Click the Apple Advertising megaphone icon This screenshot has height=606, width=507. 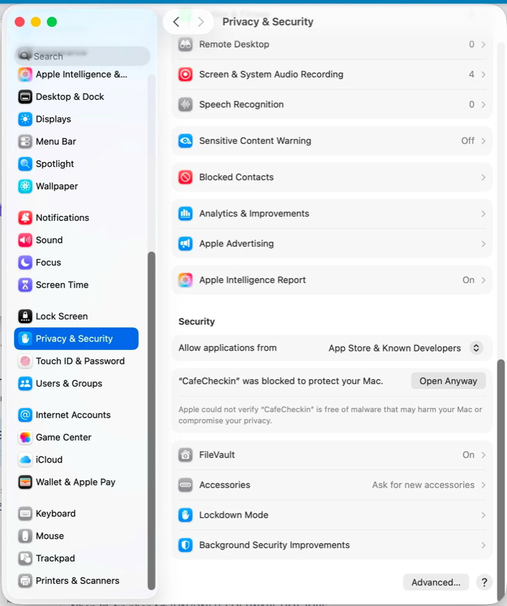pos(185,244)
